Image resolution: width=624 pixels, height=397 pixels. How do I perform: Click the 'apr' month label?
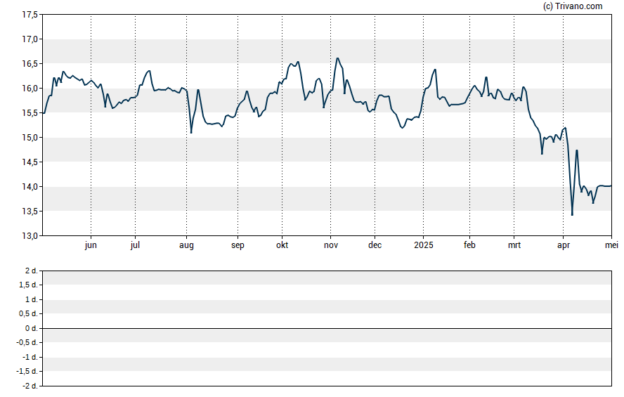(564, 245)
